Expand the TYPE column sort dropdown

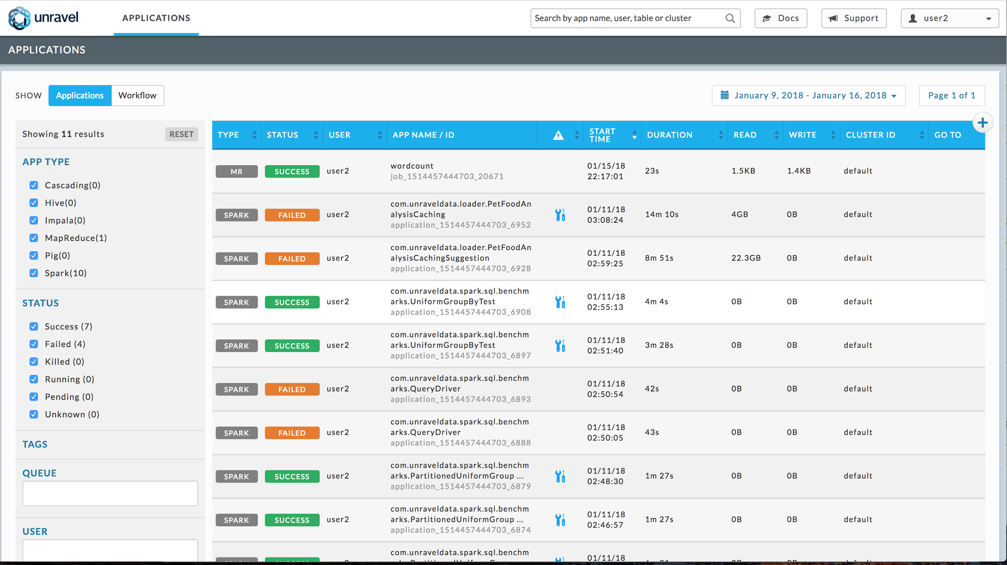pyautogui.click(x=253, y=134)
